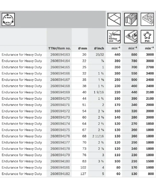Click the 880 speed value
This screenshot has width=156, height=187.
[134, 55]
